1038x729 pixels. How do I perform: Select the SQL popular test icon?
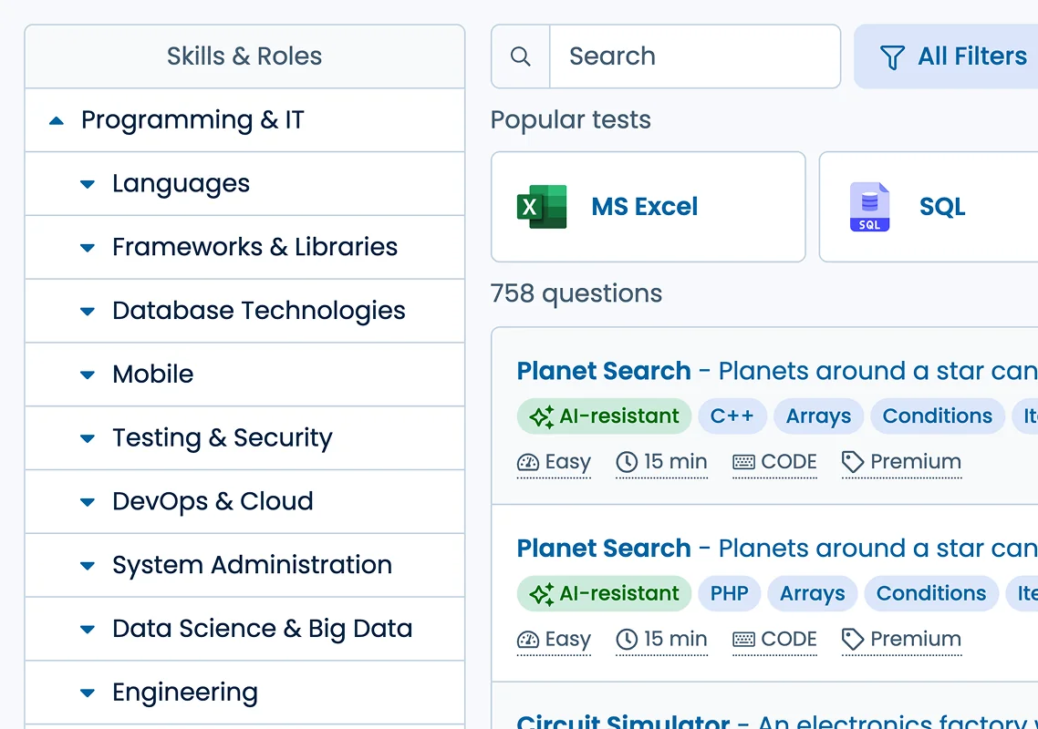[869, 207]
